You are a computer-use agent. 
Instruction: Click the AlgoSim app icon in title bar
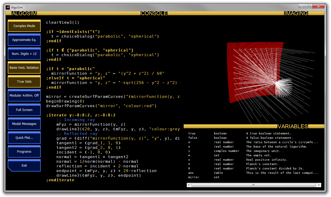point(8,7)
